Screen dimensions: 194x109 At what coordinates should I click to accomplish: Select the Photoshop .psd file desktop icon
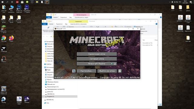(19, 9)
